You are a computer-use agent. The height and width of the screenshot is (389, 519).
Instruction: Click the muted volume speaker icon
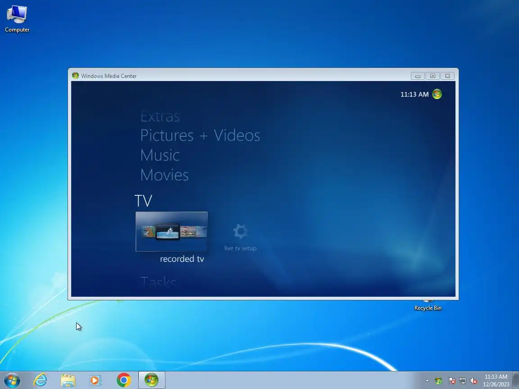pyautogui.click(x=473, y=381)
